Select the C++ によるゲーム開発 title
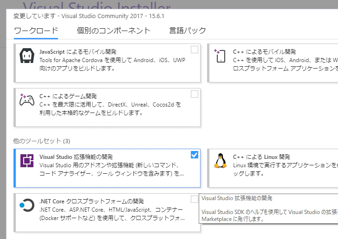Viewport: 338px width, 239px height. point(68,96)
